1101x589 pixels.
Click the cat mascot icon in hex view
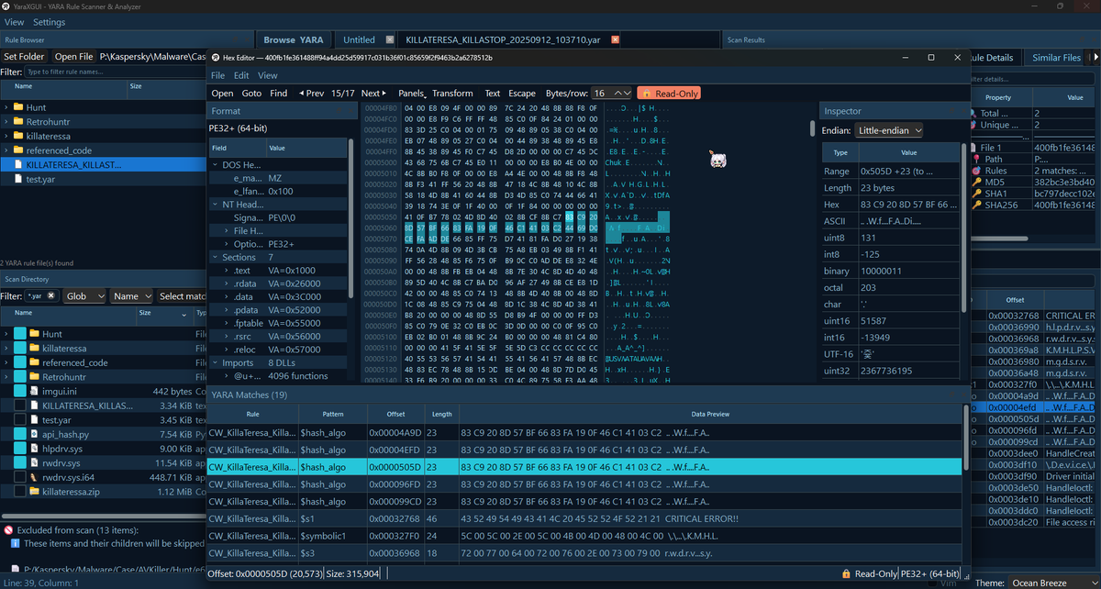[718, 160]
